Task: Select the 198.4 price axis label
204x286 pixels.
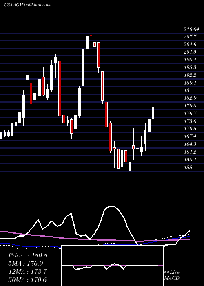Action: [x=190, y=60]
